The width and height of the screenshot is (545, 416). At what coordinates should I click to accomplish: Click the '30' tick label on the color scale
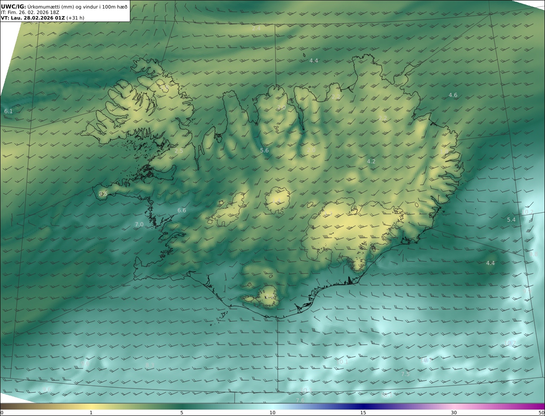454,413
